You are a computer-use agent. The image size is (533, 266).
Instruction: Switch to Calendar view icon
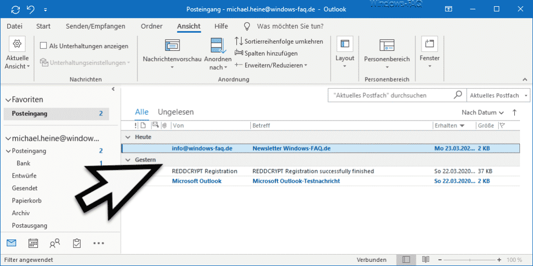click(33, 243)
